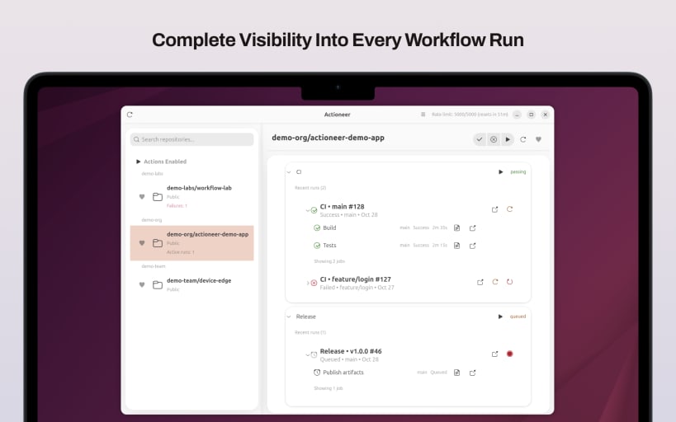Open the Tests job externally
This screenshot has width=676, height=422.
[x=472, y=246]
